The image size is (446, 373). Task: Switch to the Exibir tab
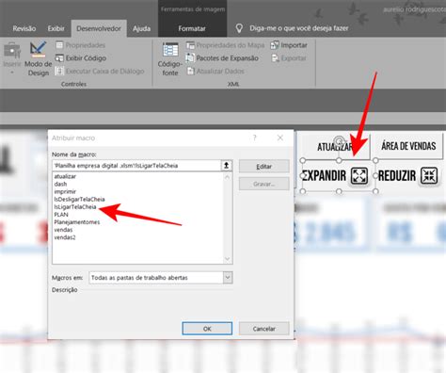click(56, 28)
